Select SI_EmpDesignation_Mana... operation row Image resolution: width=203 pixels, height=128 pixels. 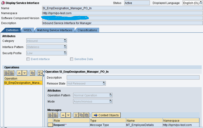(23, 83)
